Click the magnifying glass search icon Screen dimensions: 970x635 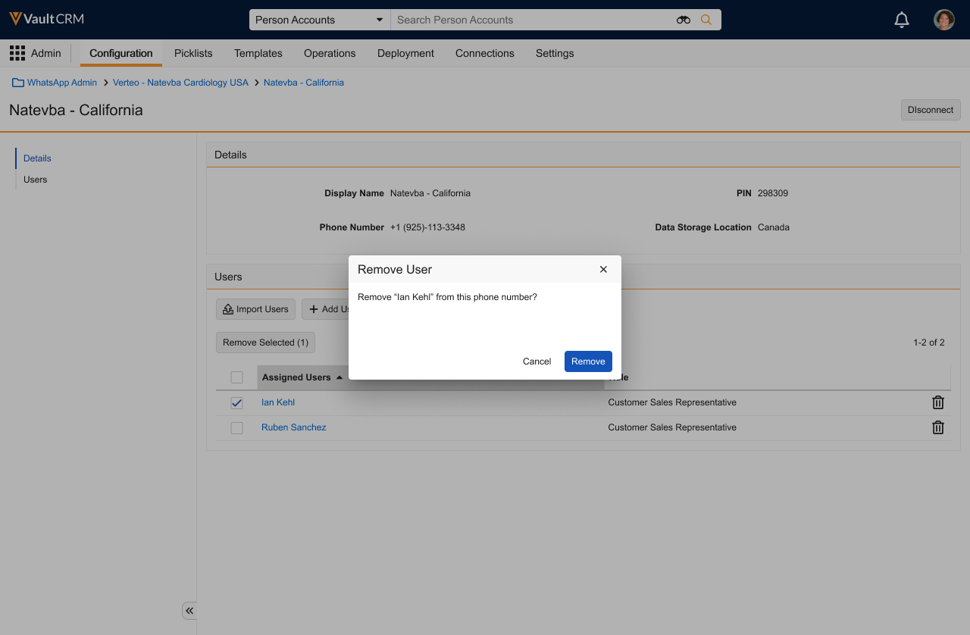[706, 20]
